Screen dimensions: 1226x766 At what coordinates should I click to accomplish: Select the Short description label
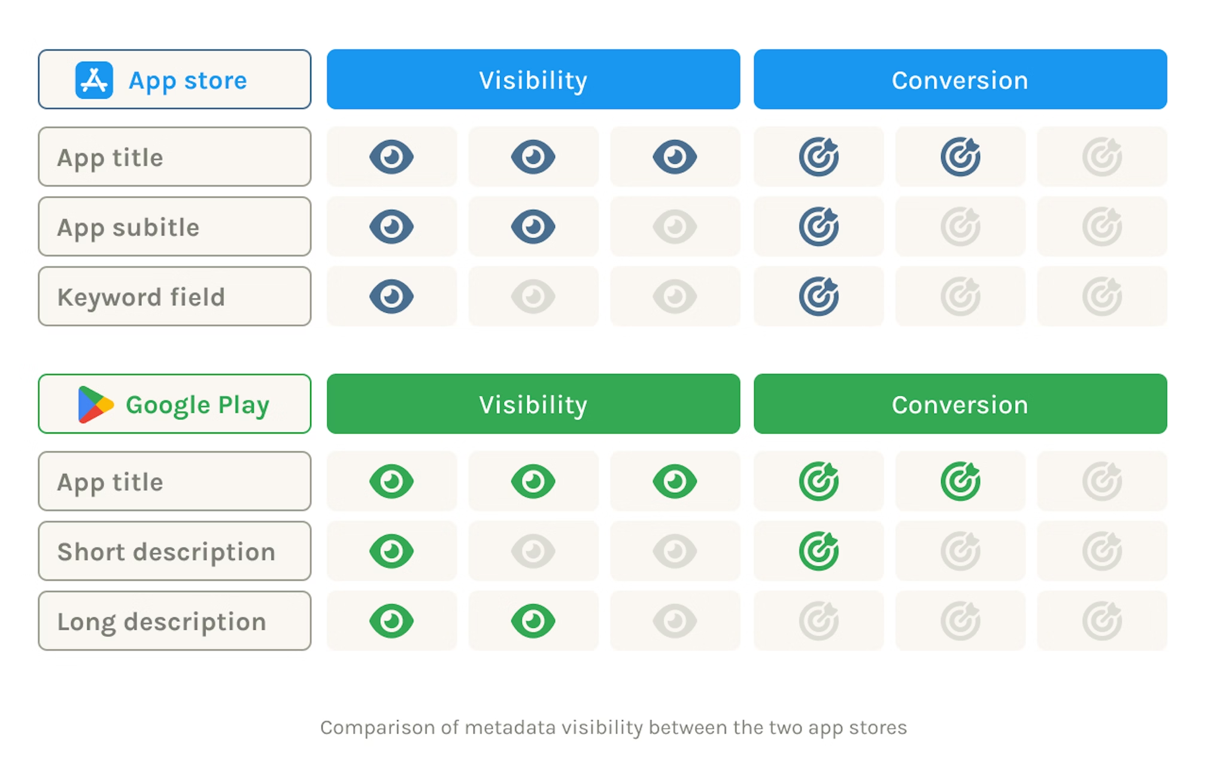click(174, 551)
